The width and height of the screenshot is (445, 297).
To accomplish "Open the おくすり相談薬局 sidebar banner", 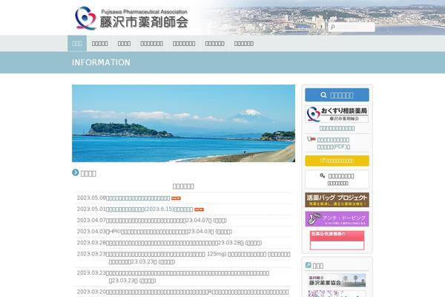I will 337,114.
